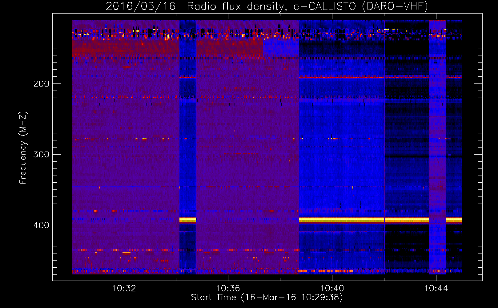The height and width of the screenshot is (308, 498).
Task: Click the 'Start Time (16-Mar-16 10:29:38)' label
Action: [267, 298]
